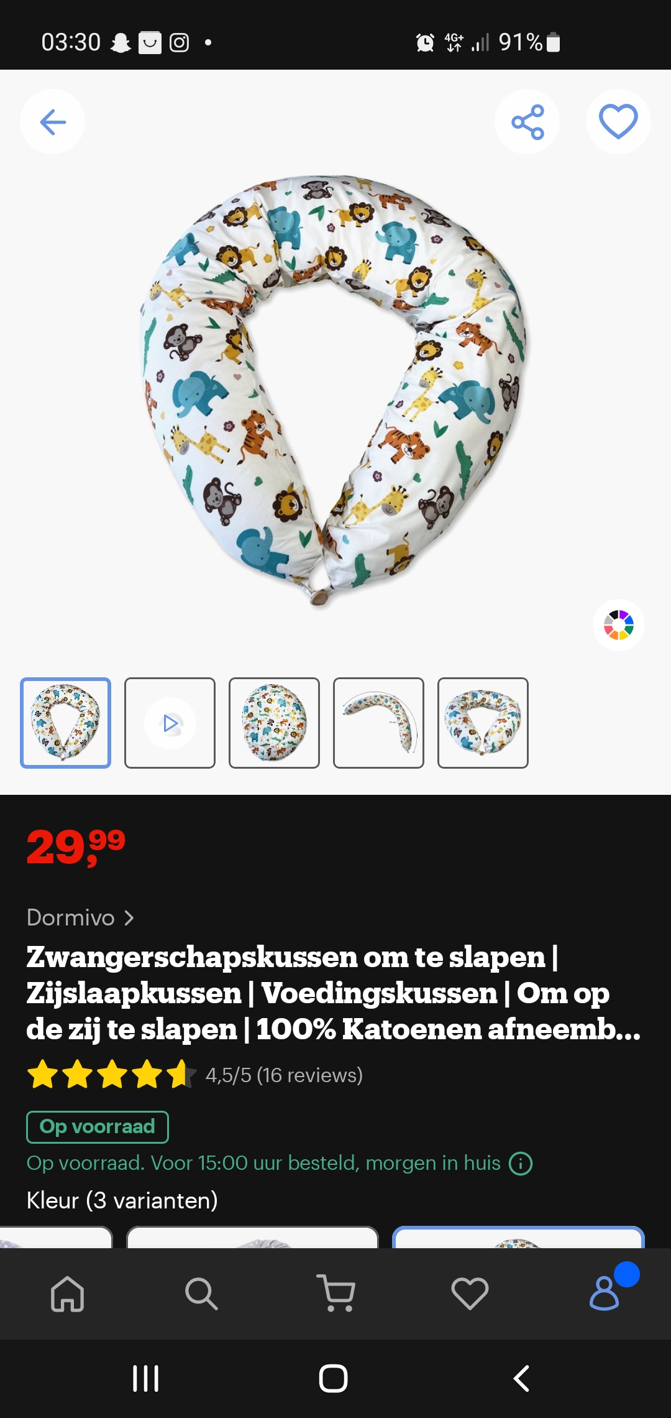Open account profile with notification dot

point(605,1293)
